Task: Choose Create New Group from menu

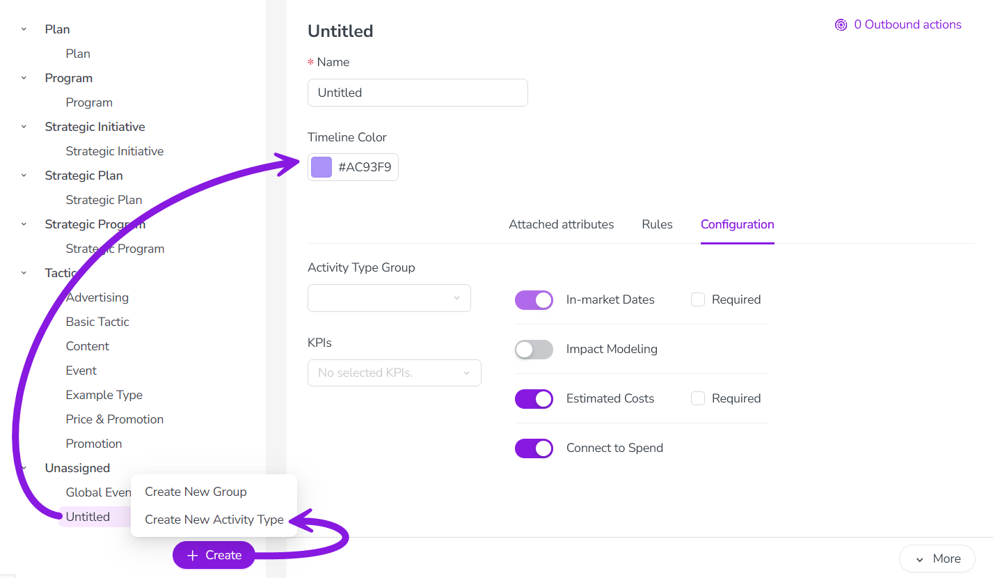Action: click(196, 492)
